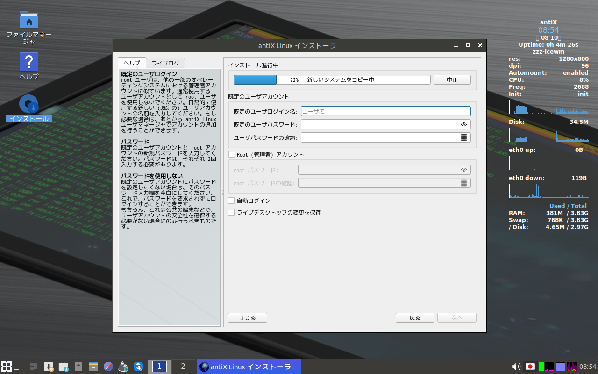Open the blue question mark Help desktop icon

tap(29, 62)
